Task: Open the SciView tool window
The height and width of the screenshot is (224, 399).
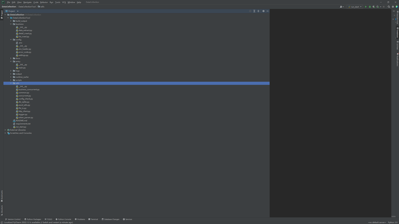Action: pyautogui.click(x=397, y=45)
